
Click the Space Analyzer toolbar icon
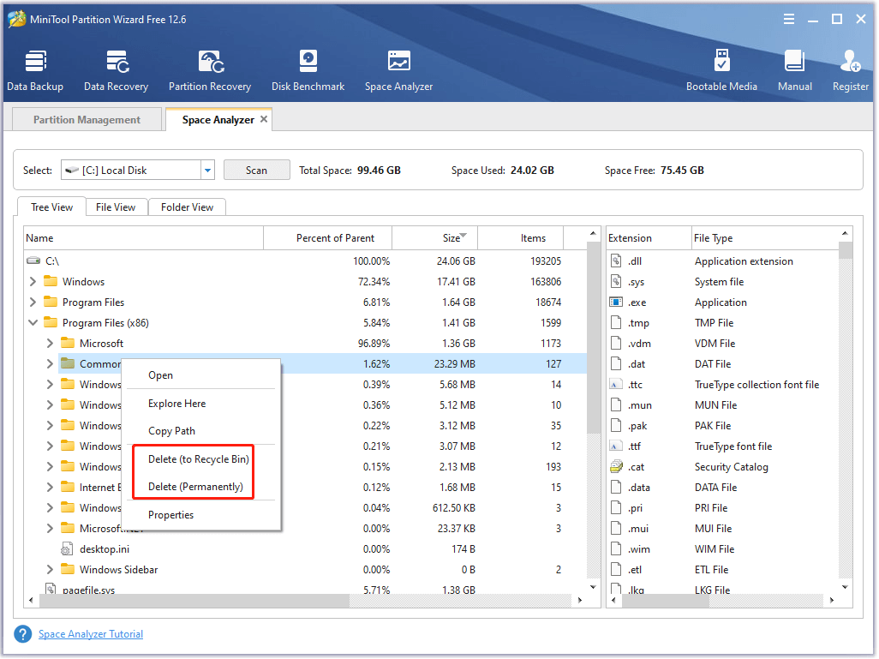pos(398,70)
